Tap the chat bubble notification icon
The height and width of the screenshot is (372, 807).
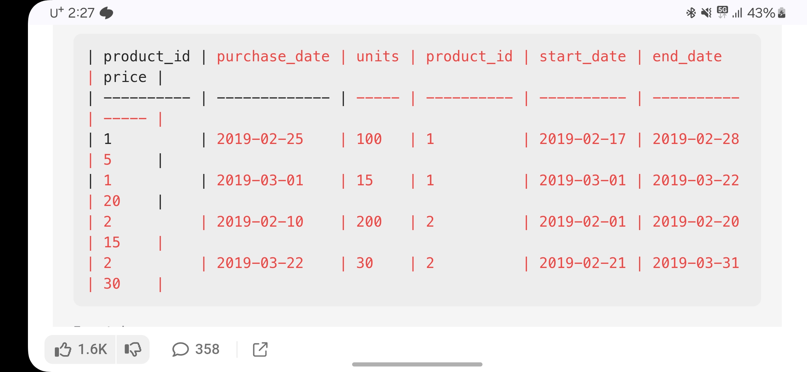coord(106,13)
